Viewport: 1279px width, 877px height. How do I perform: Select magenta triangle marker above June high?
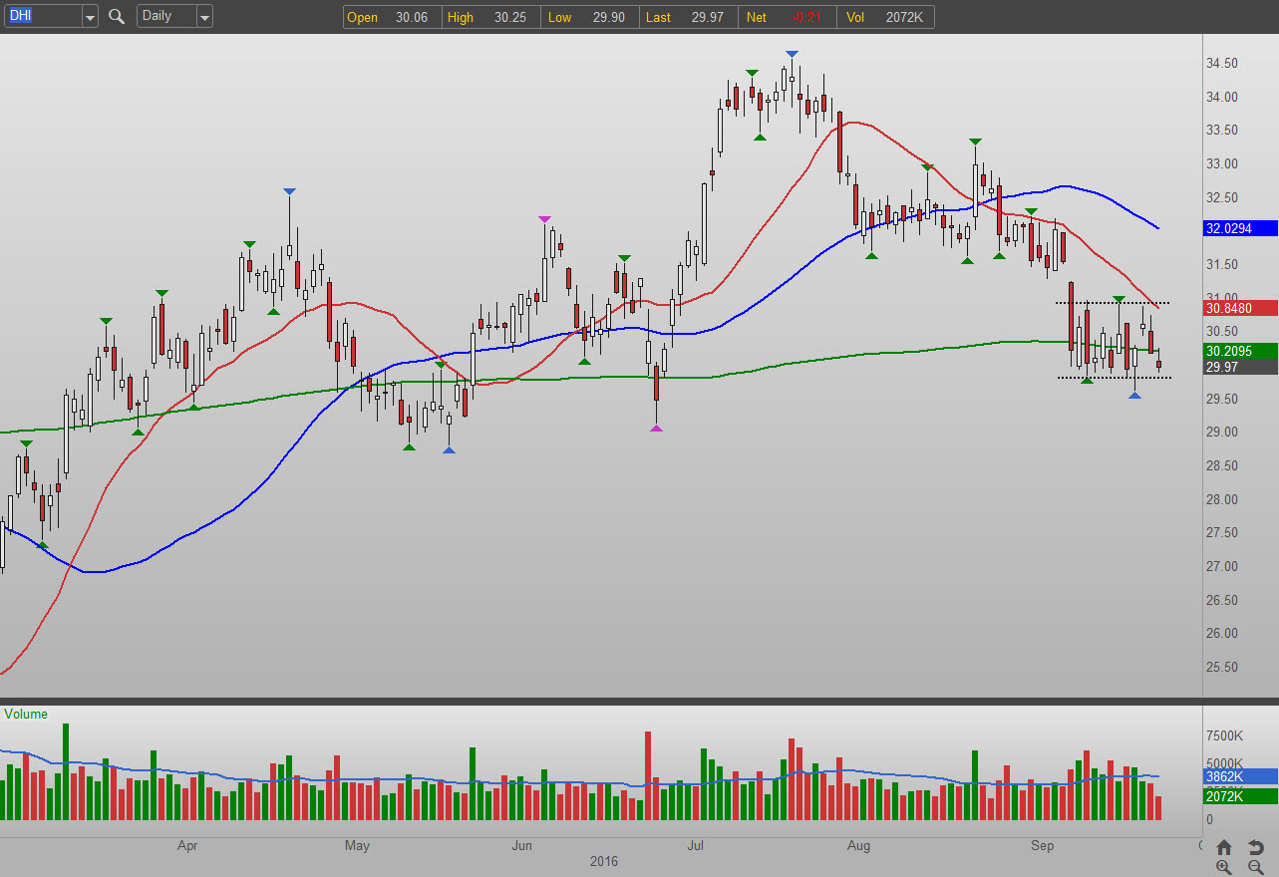point(544,219)
